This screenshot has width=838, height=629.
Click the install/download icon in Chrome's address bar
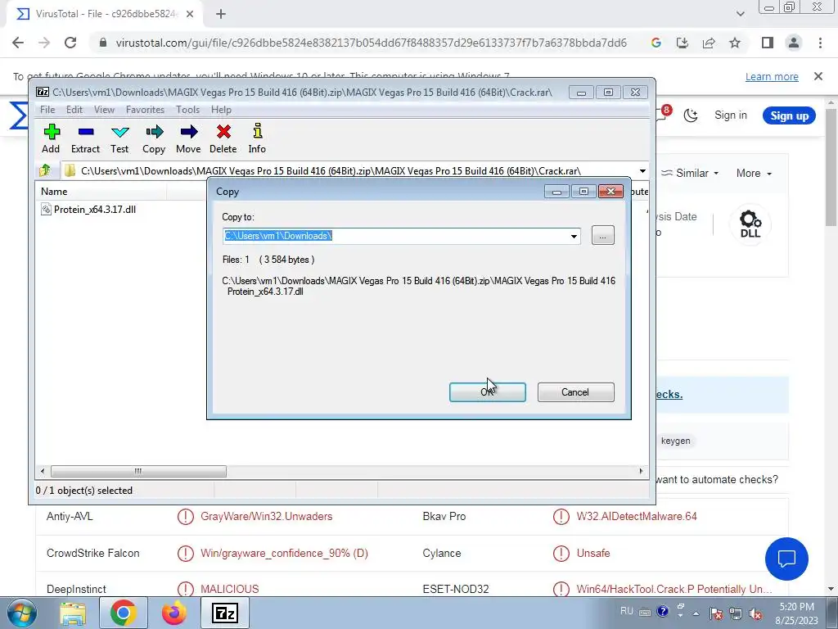click(x=683, y=43)
